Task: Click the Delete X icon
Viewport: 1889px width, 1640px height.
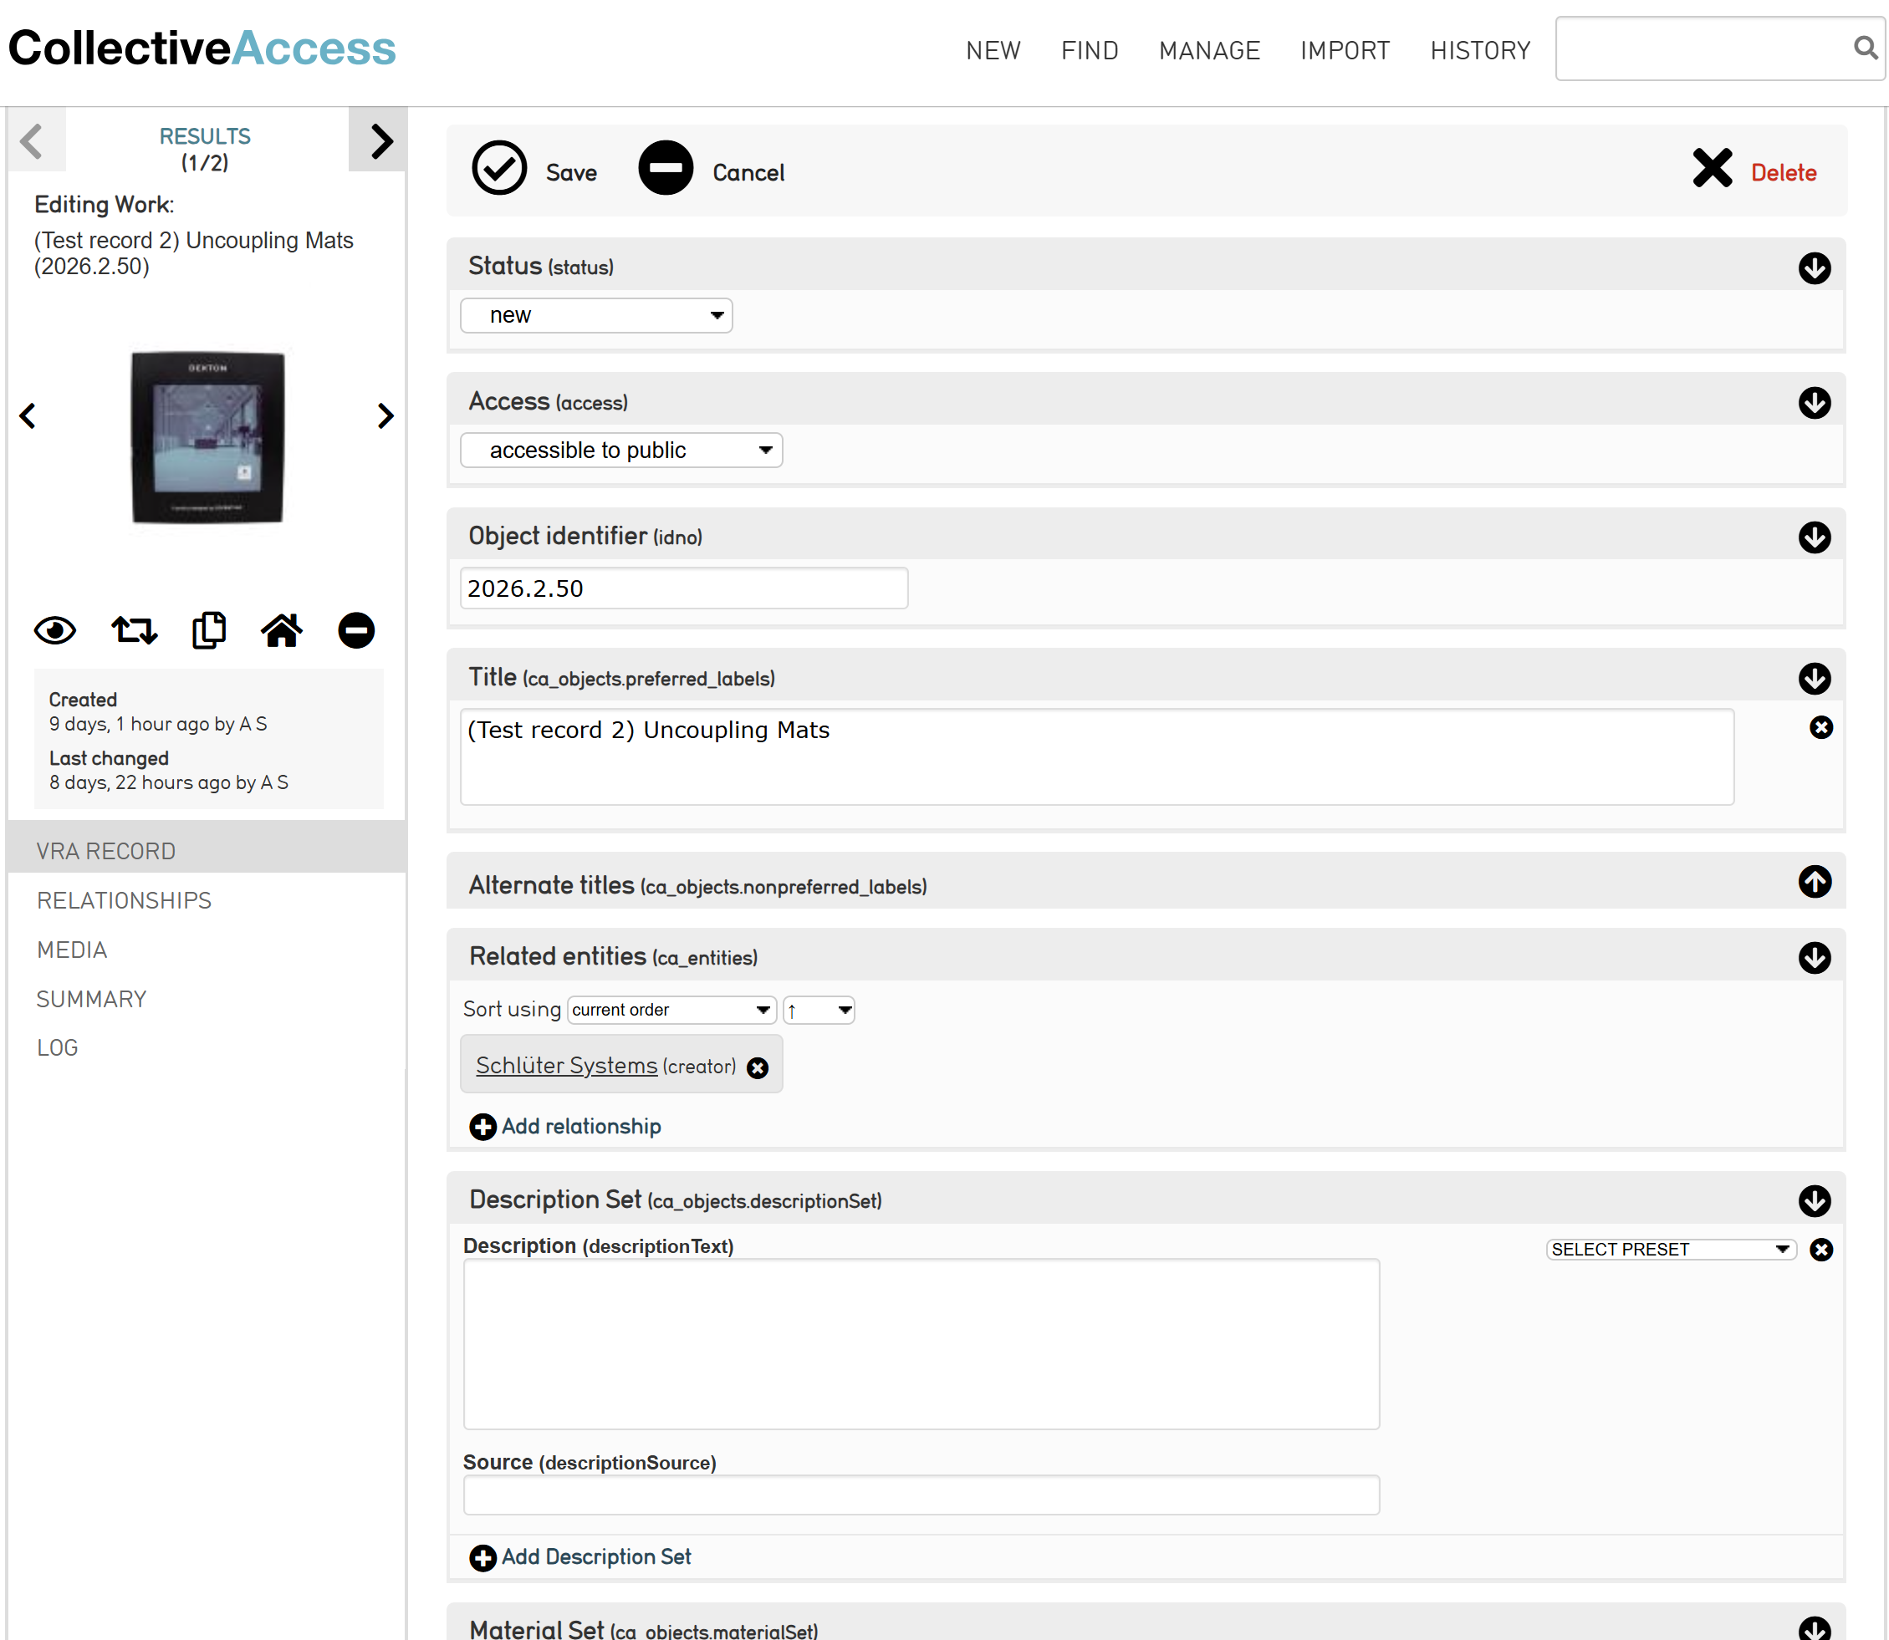Action: [1712, 168]
